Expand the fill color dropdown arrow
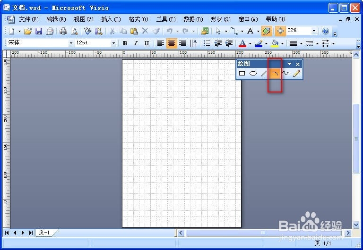This screenshot has height=250, width=363. 283,43
